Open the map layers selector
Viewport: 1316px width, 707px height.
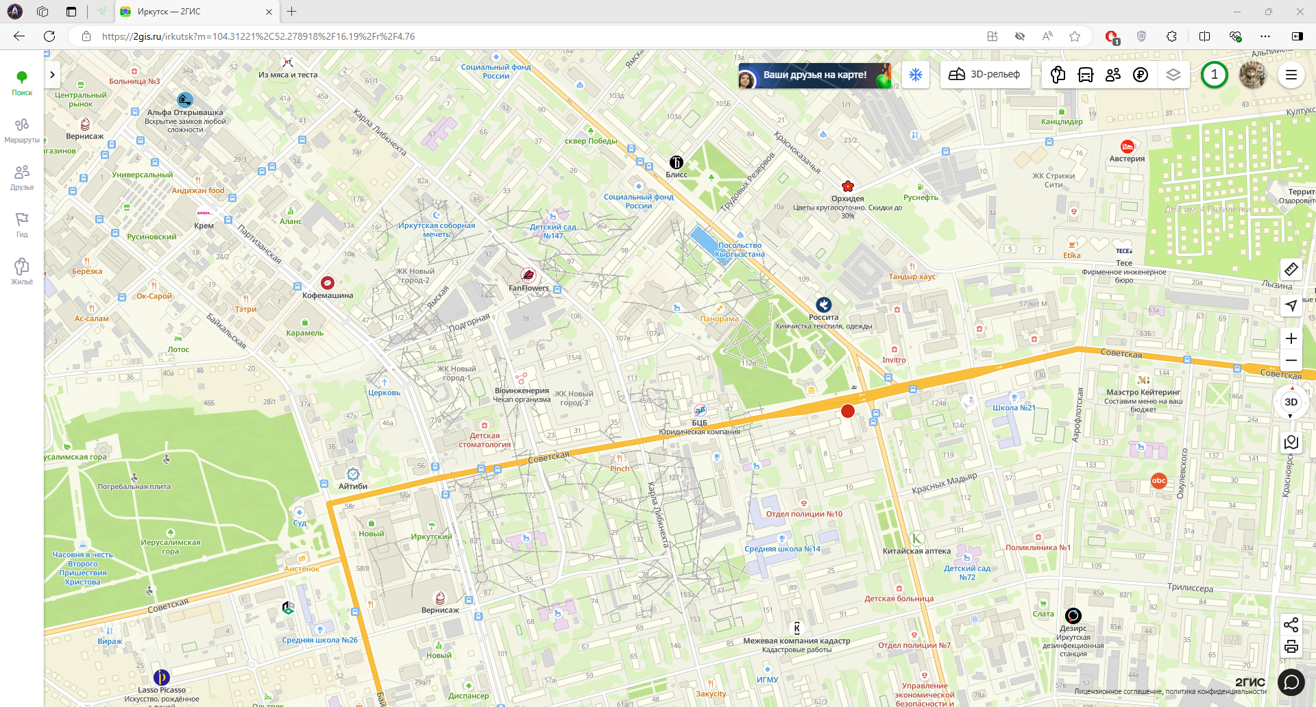pyautogui.click(x=1173, y=75)
